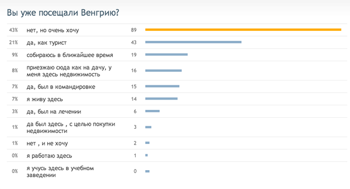Click the blue bar with 16 votes
The width and height of the screenshot is (350, 189).
[x=163, y=71]
